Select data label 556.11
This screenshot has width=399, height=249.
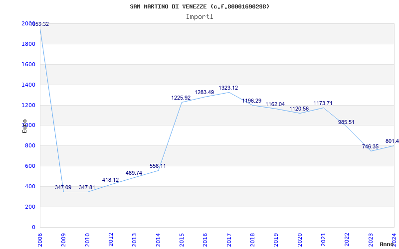(158, 166)
